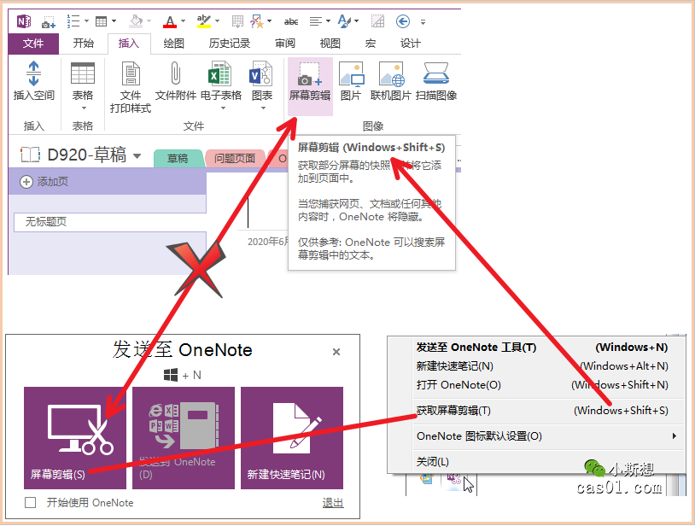Click the styles A brush icon
Screen dimensions: 695x526
click(344, 20)
